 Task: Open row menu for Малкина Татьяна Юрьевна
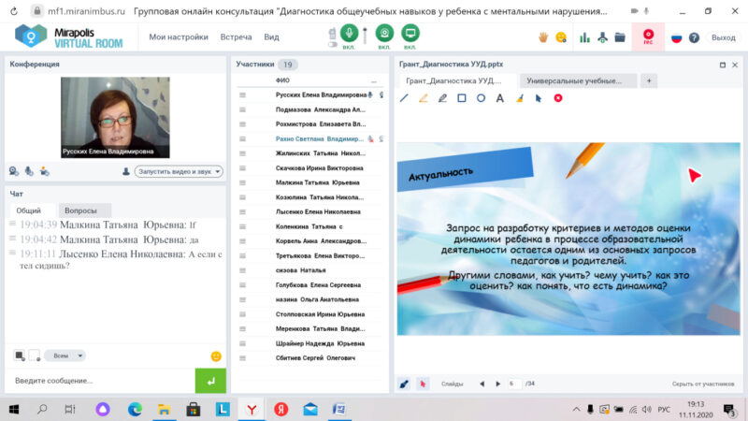click(242, 182)
